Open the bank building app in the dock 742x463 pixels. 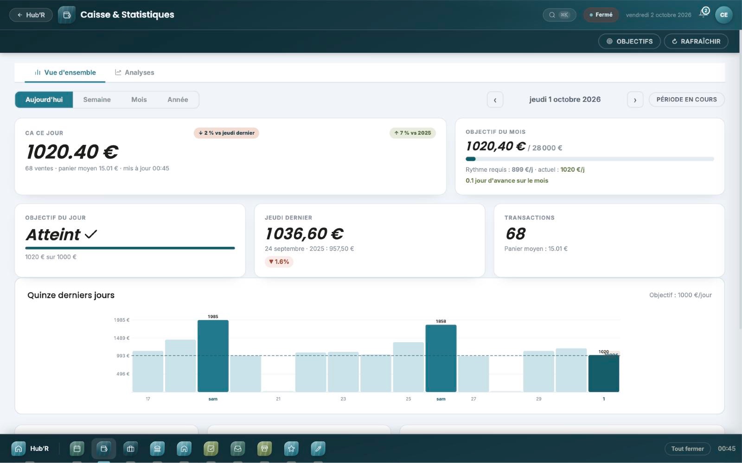pyautogui.click(x=157, y=449)
